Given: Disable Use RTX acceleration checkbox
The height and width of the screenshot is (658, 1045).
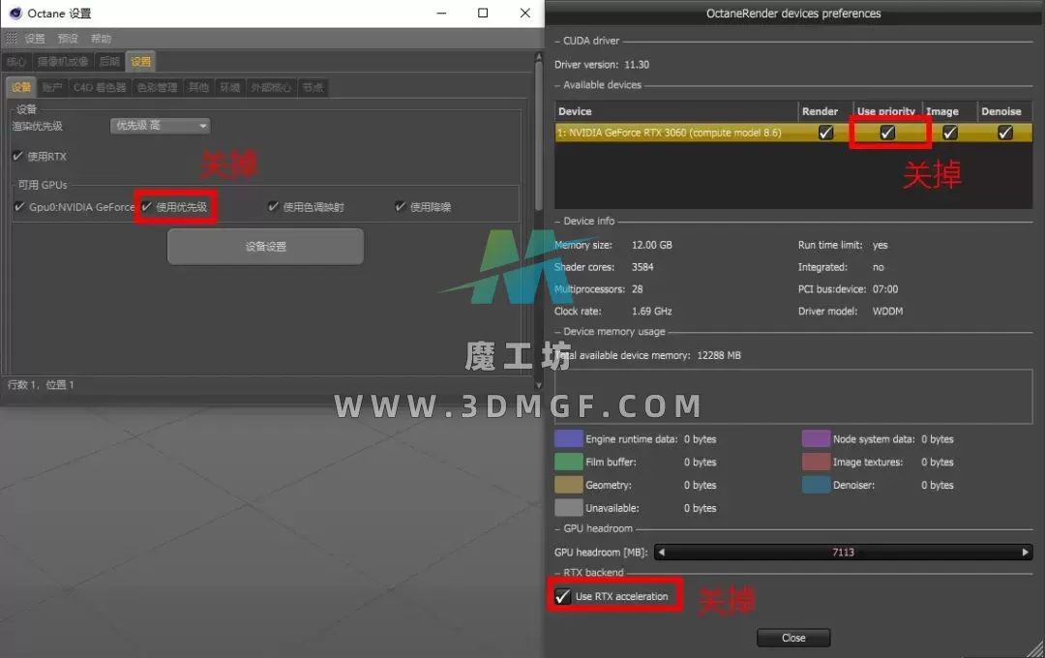Looking at the screenshot, I should click(562, 596).
